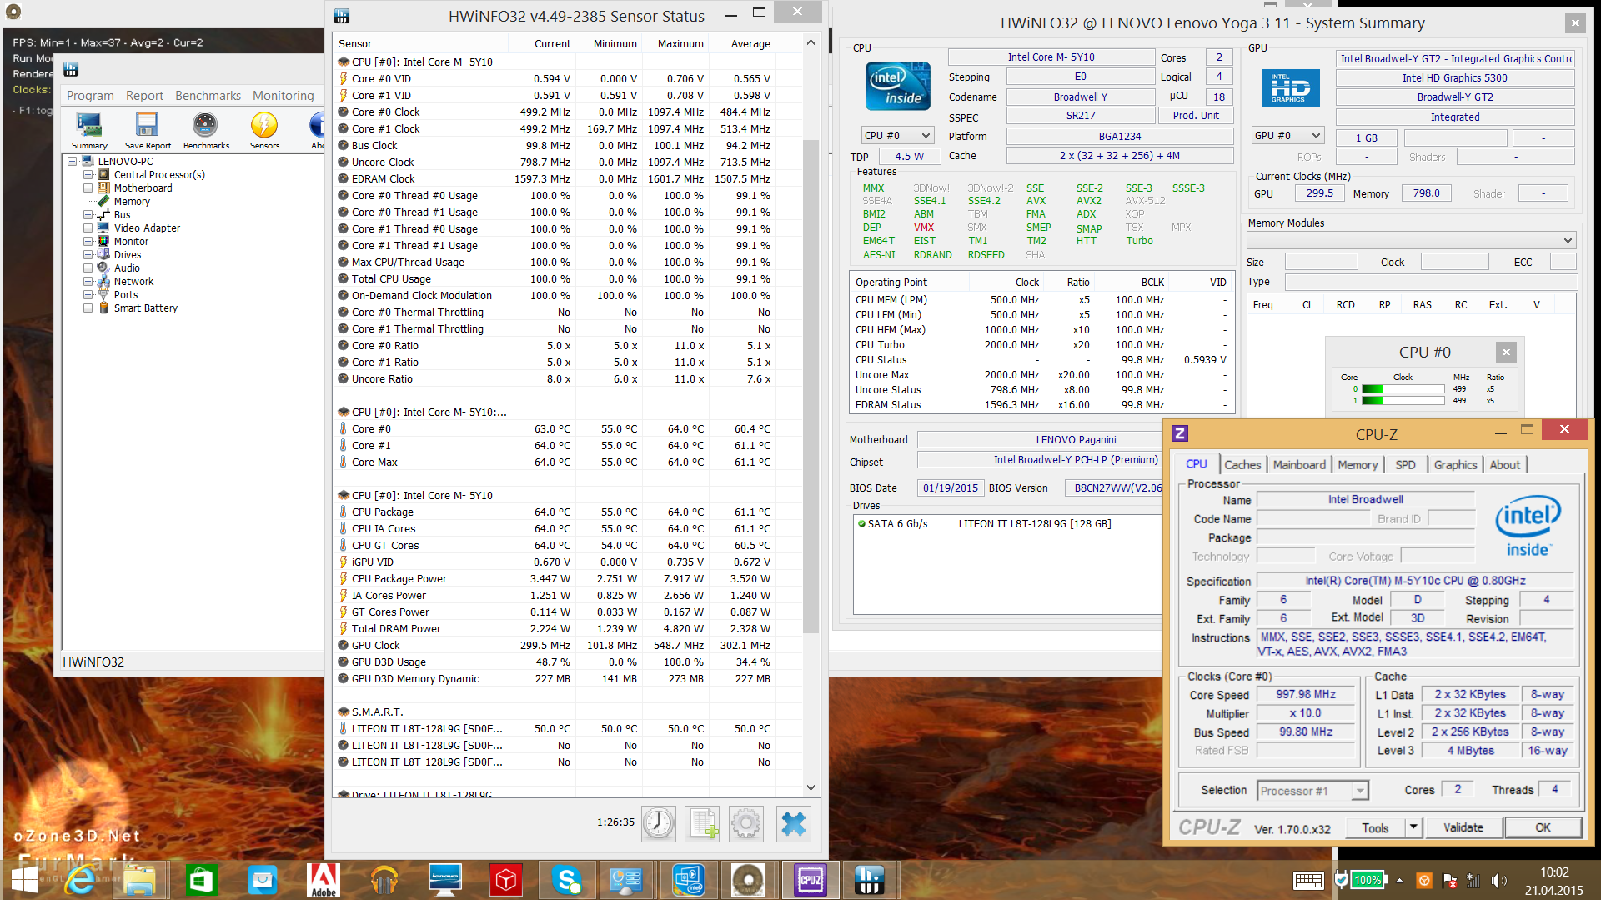This screenshot has height=900, width=1601.
Task: Open the CPU #0 selection dropdown
Action: [896, 135]
